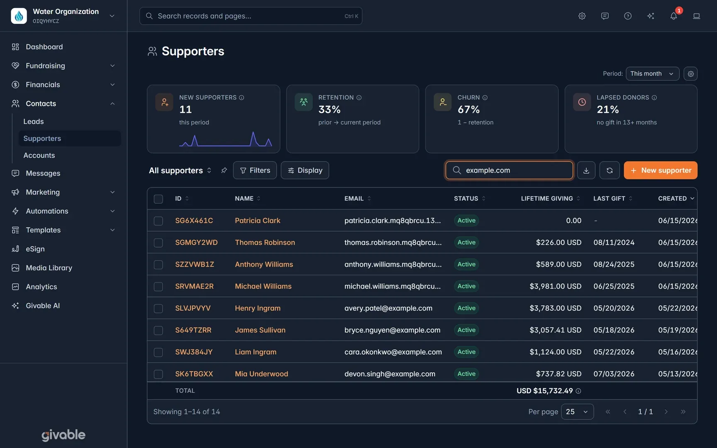Open the Display options button
This screenshot has height=448, width=717.
(x=305, y=170)
